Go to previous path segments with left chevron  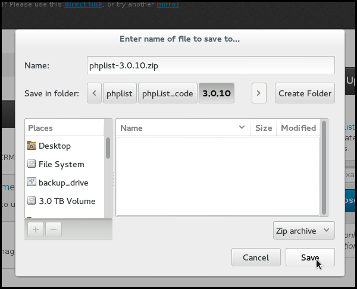[x=94, y=93]
